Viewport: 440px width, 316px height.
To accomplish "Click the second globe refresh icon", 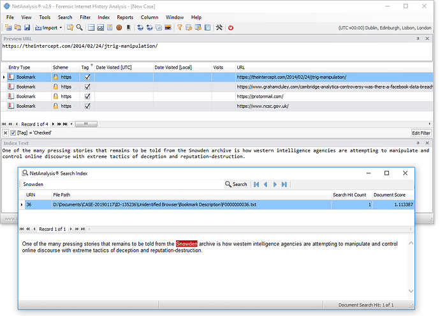I will [x=149, y=27].
